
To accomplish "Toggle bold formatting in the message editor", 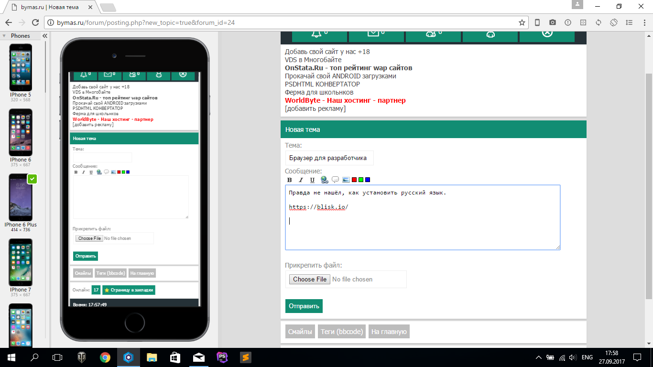I will coord(289,180).
